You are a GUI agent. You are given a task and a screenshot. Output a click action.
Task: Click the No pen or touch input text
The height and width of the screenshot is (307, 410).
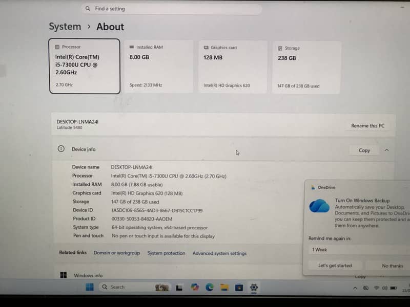point(163,236)
